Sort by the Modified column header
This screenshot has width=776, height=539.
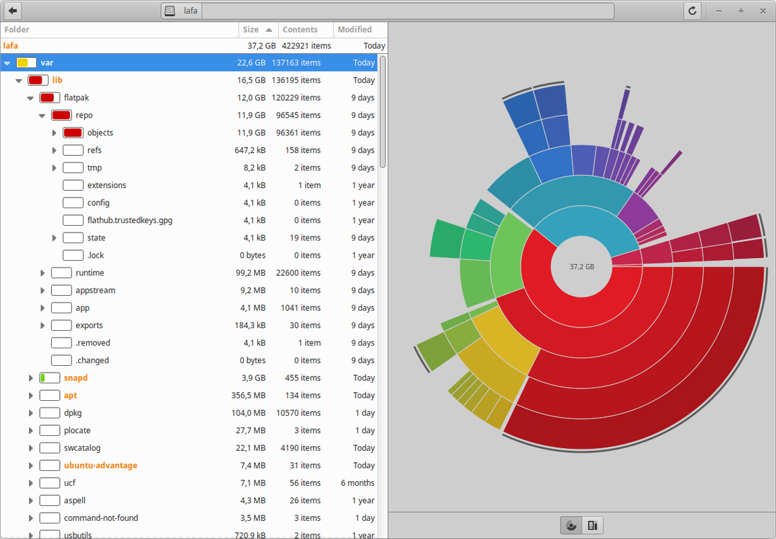(360, 30)
